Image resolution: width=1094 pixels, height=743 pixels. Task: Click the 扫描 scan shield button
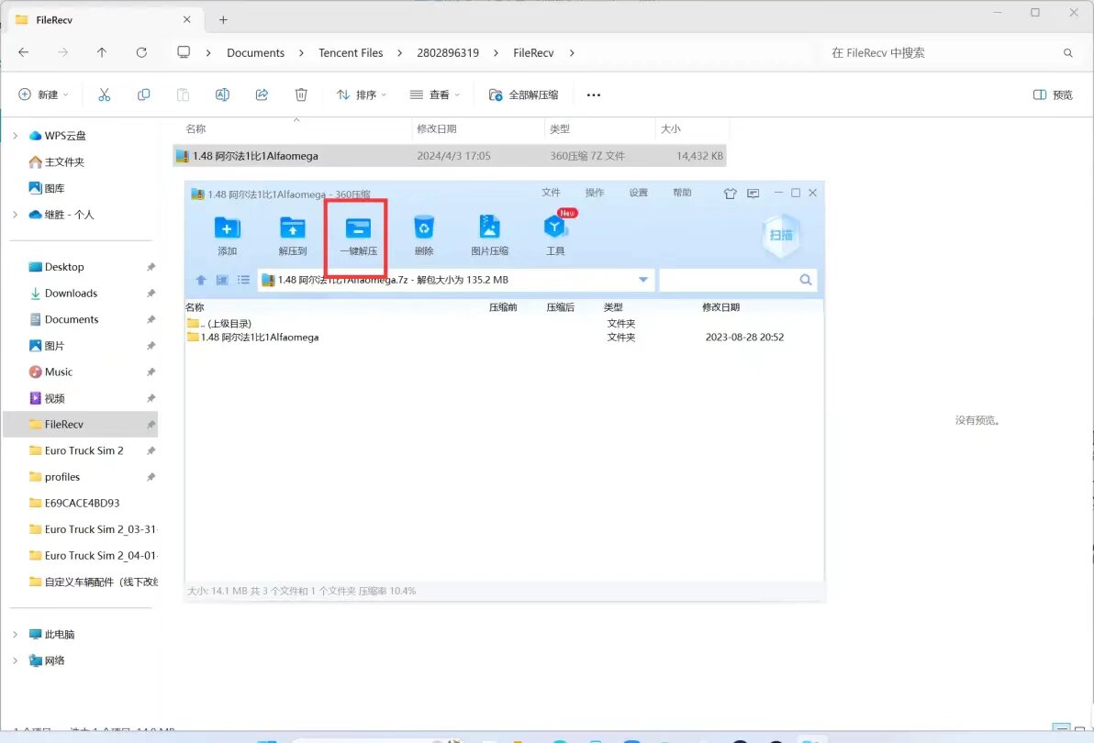tap(781, 236)
